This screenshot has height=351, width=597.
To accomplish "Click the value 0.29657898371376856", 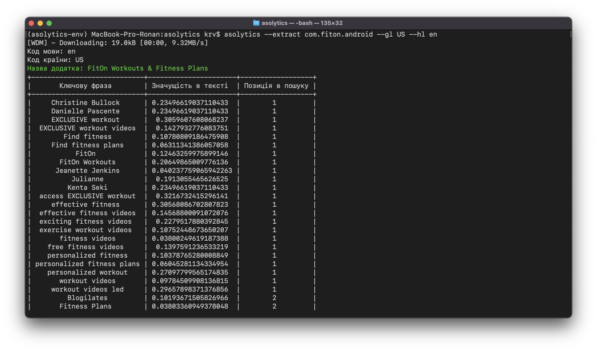I will point(190,289).
